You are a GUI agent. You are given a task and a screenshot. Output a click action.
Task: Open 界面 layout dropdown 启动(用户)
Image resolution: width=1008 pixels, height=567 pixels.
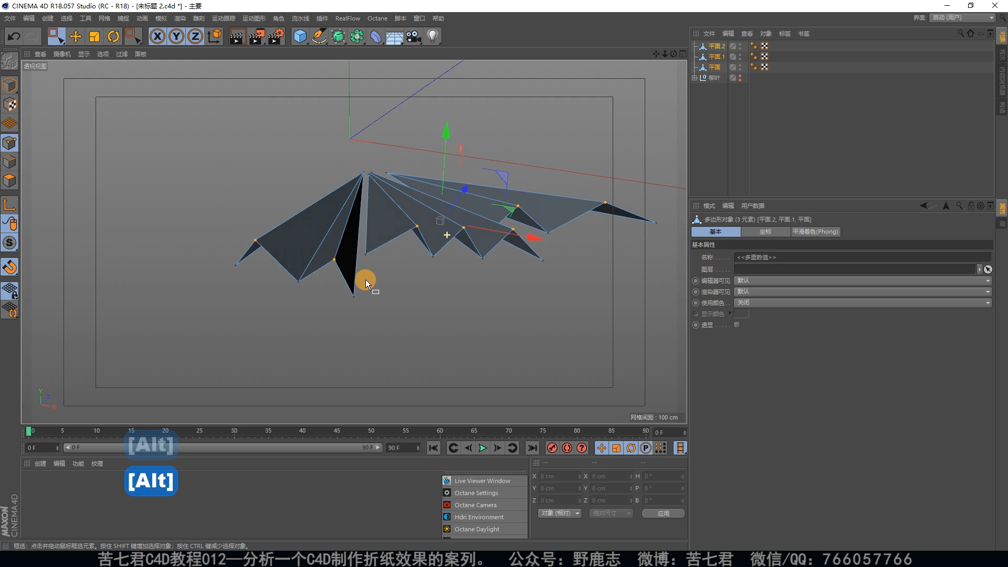963,17
